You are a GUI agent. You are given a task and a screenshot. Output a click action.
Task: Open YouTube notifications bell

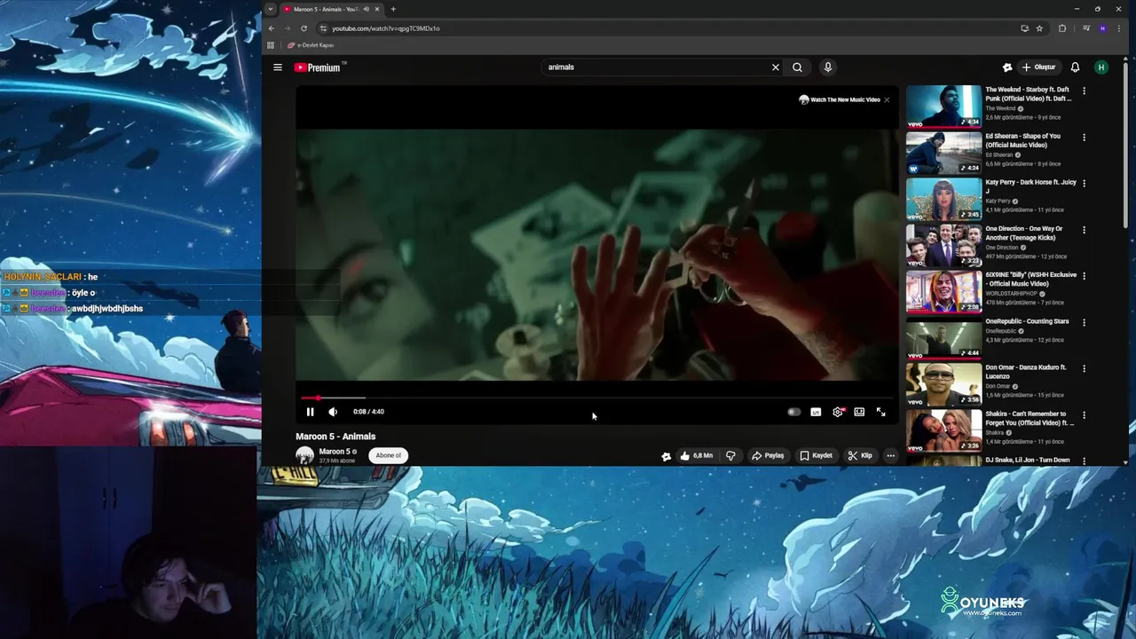coord(1075,67)
